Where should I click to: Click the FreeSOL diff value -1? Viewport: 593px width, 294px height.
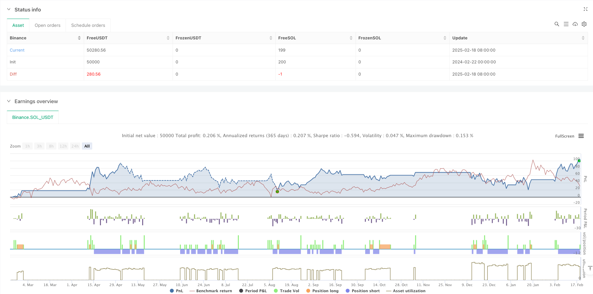pos(280,74)
